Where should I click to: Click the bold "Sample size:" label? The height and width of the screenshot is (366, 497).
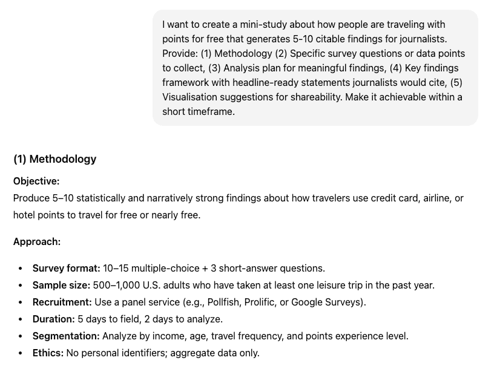61,285
